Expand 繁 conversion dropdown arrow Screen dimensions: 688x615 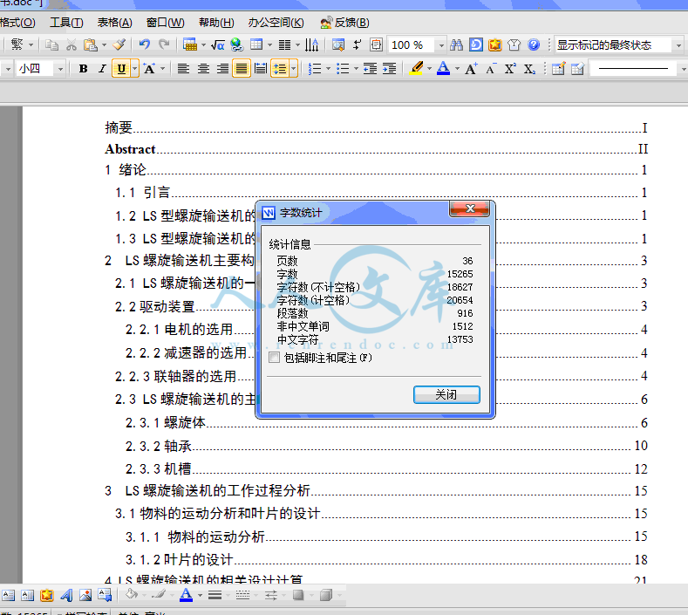[x=31, y=44]
